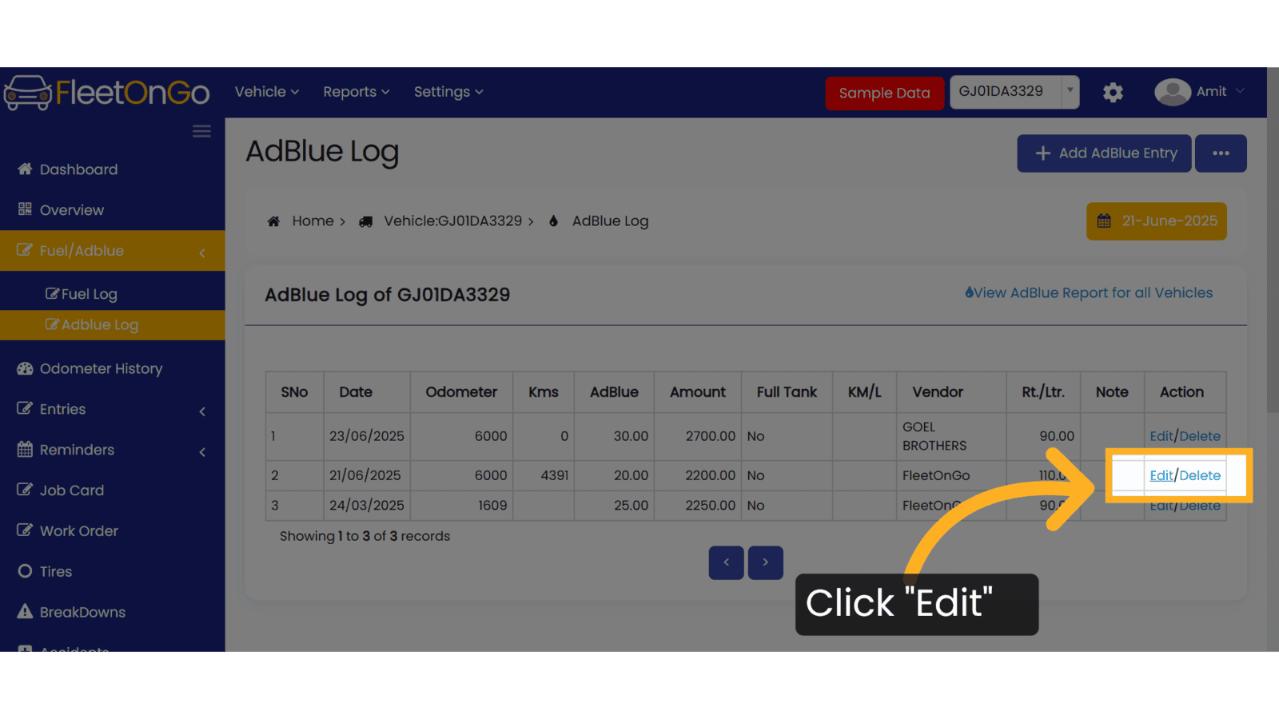Open the Vehicle menu

(266, 92)
